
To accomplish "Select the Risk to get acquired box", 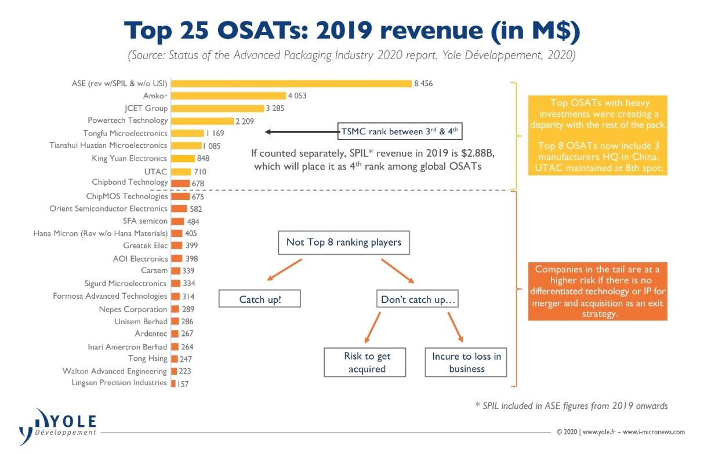I will (x=365, y=363).
